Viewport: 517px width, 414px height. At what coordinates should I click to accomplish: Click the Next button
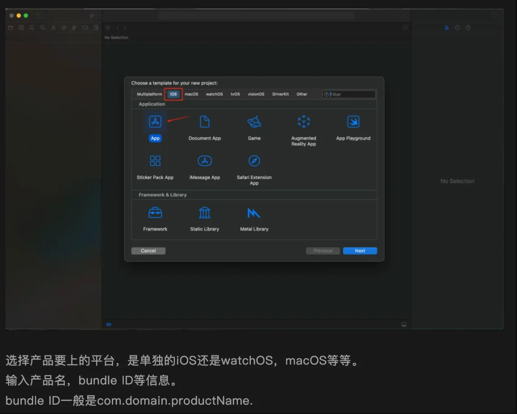359,251
